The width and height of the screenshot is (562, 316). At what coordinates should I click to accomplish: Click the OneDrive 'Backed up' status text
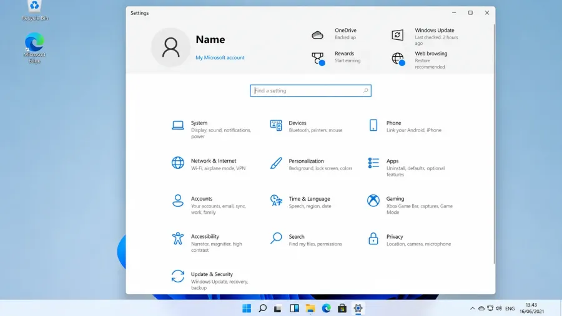(x=345, y=37)
